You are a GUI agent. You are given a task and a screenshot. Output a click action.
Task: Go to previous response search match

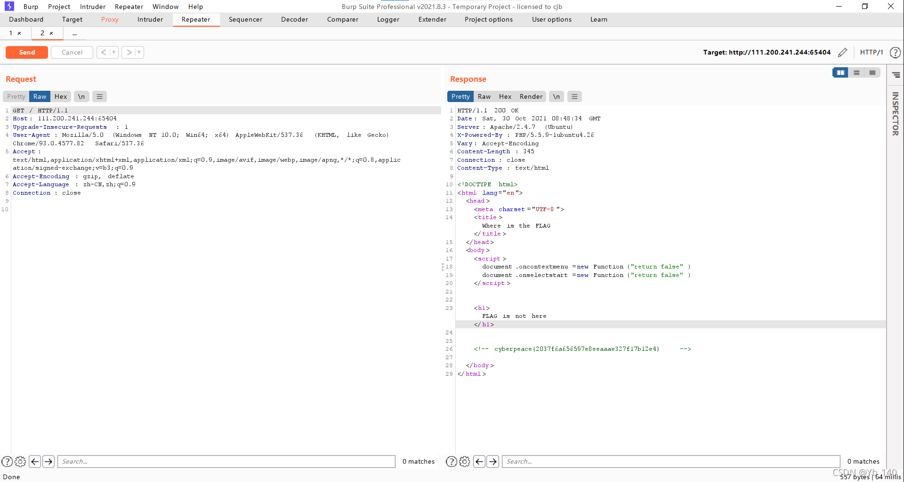coord(479,461)
